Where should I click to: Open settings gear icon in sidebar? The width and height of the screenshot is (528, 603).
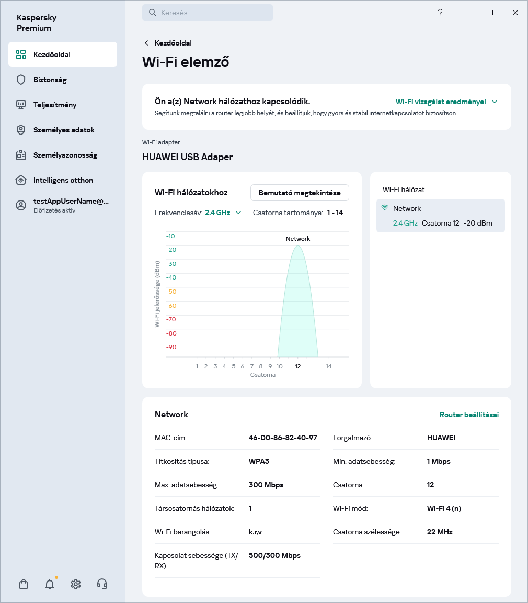tap(76, 584)
